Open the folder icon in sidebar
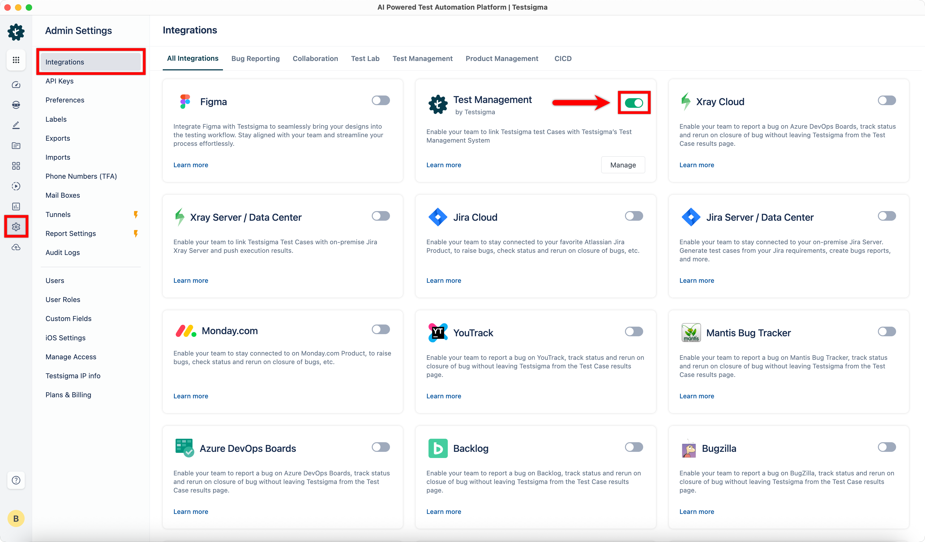 (x=16, y=146)
